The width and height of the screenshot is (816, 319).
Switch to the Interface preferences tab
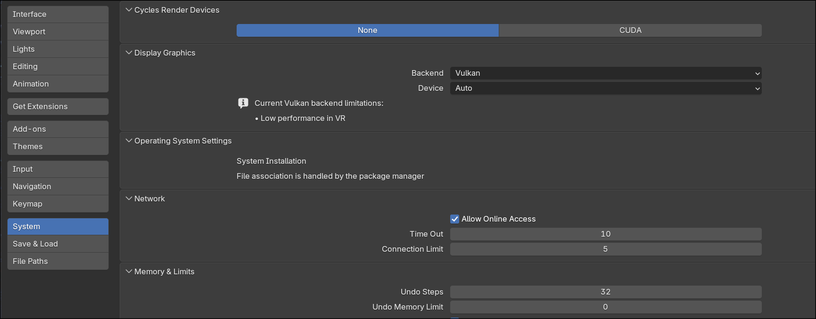click(x=58, y=14)
